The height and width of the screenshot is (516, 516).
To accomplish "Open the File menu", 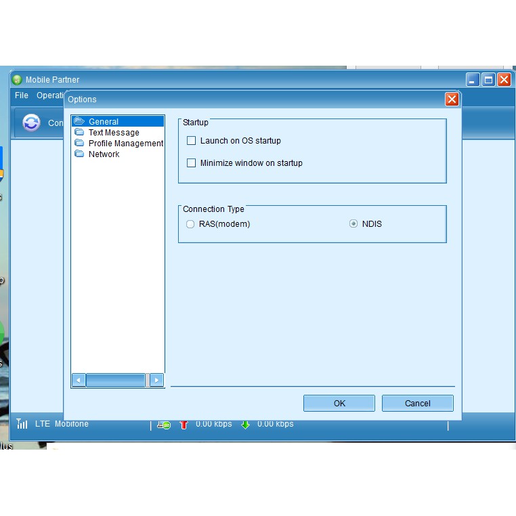I will [22, 95].
